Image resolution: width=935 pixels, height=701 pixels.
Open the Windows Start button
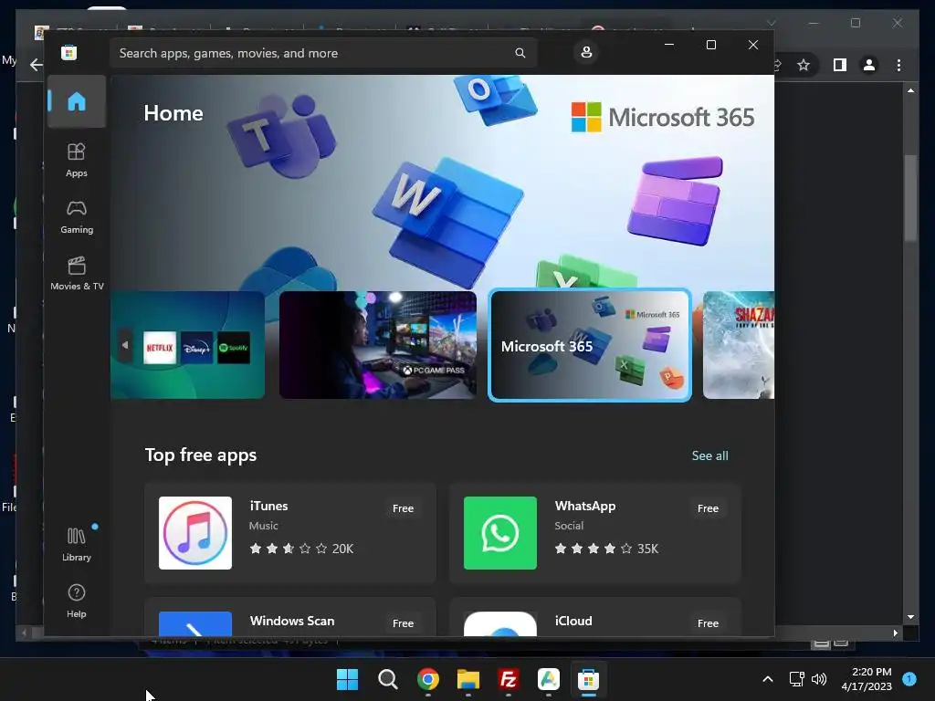coord(348,679)
